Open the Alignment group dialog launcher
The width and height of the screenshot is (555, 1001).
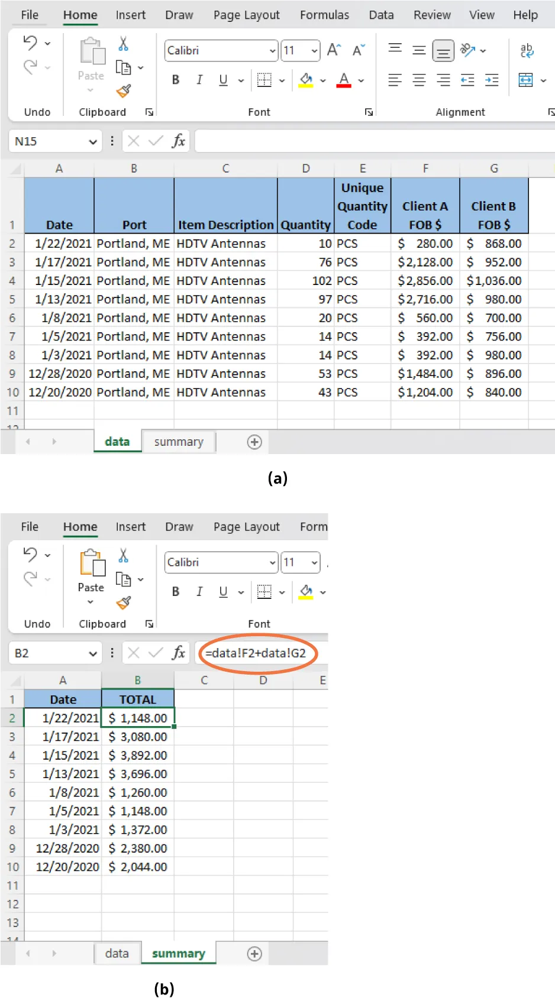550,112
